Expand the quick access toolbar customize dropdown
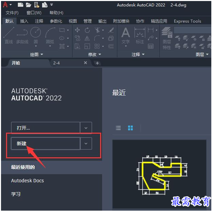 pos(52,5)
